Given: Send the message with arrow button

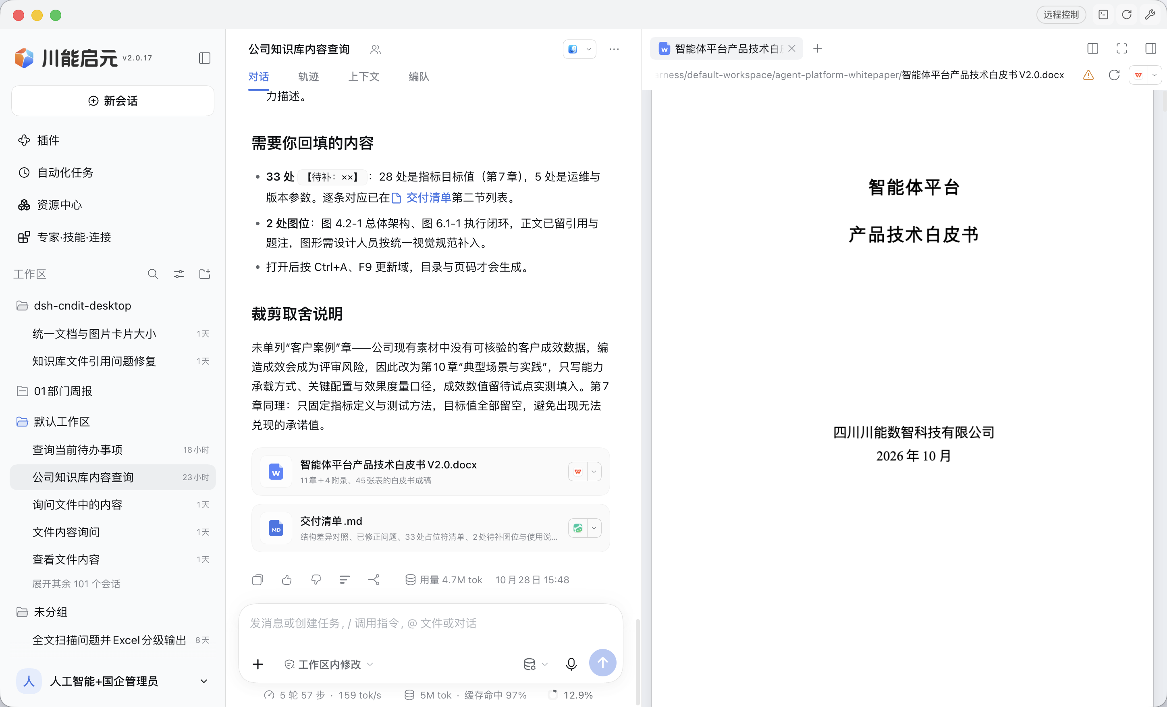Looking at the screenshot, I should coord(602,662).
